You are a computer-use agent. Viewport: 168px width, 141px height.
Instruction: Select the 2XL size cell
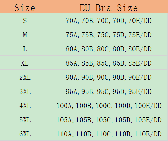(25, 77)
